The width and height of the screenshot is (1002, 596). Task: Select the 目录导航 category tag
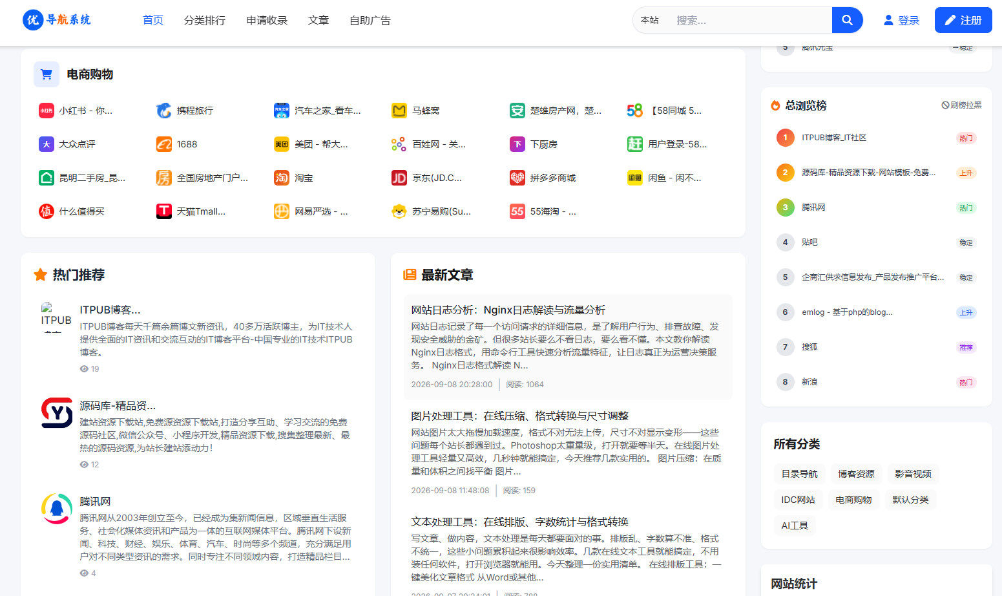(799, 474)
